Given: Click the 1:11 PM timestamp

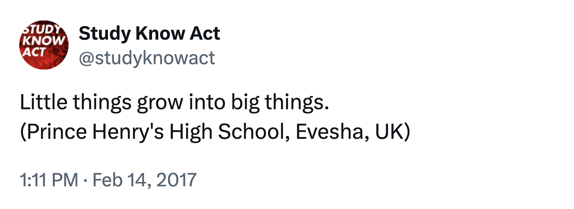Looking at the screenshot, I should pyautogui.click(x=49, y=180).
